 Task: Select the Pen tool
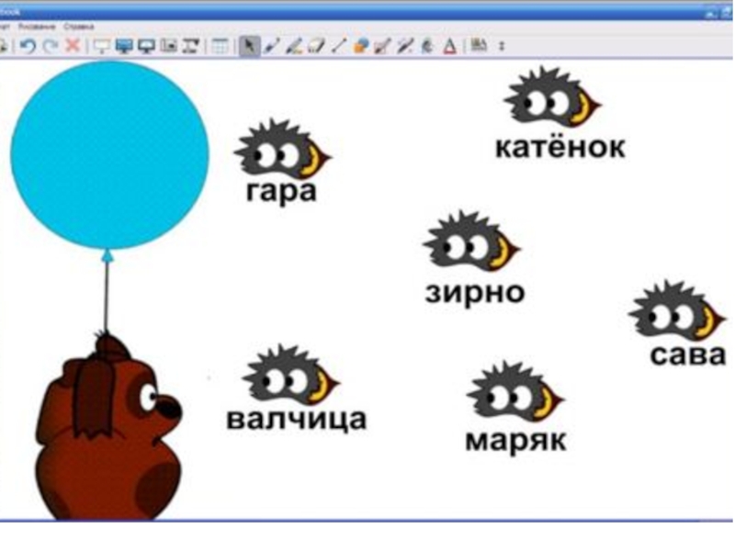[272, 46]
